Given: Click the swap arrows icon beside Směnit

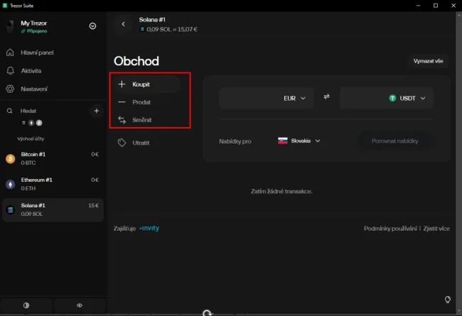Looking at the screenshot, I should pos(122,120).
